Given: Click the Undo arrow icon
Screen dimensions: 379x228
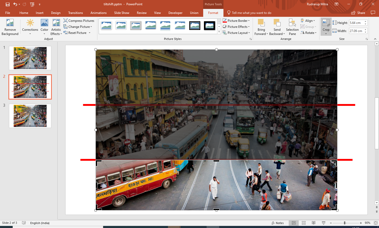Looking at the screenshot, I should (x=15, y=4).
